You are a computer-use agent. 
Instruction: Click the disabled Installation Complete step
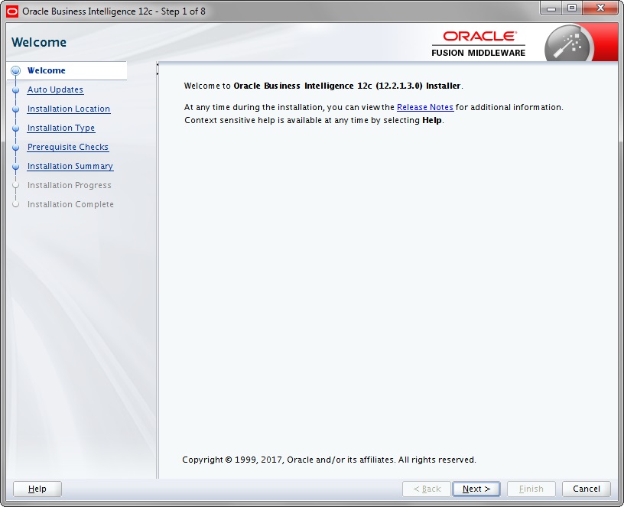70,204
